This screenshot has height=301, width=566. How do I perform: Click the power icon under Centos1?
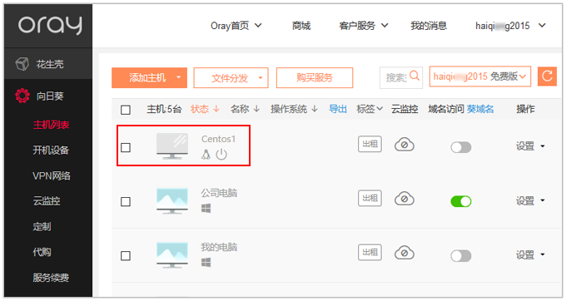pyautogui.click(x=221, y=155)
